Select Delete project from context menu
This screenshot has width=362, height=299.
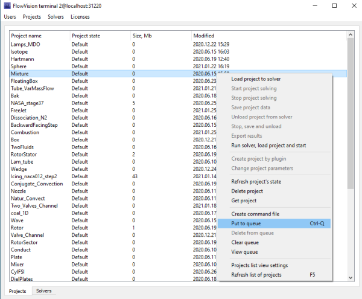coord(247,191)
